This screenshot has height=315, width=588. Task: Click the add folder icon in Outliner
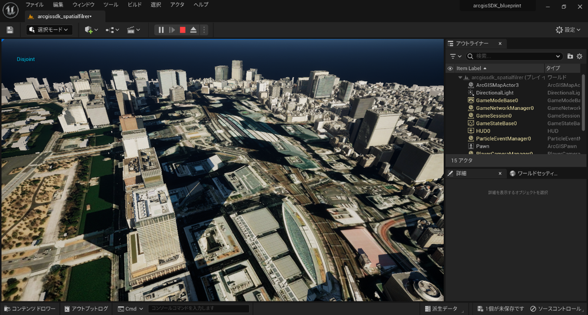[x=570, y=56]
